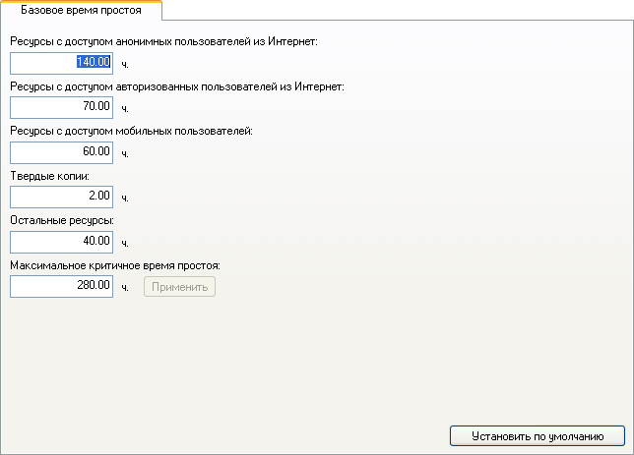Click the disabled Применить button

tap(179, 287)
